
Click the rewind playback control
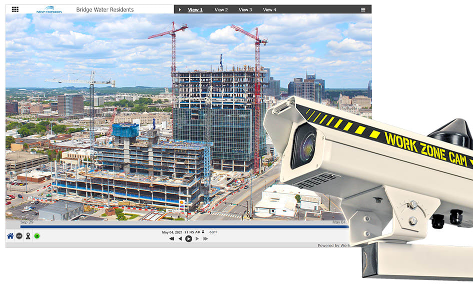tap(172, 238)
